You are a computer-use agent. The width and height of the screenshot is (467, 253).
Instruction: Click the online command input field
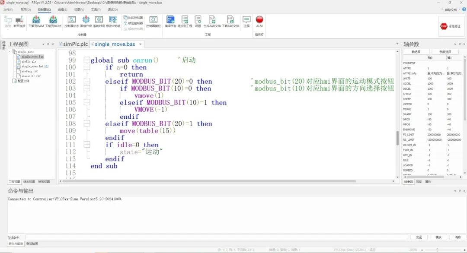[x=217, y=237]
